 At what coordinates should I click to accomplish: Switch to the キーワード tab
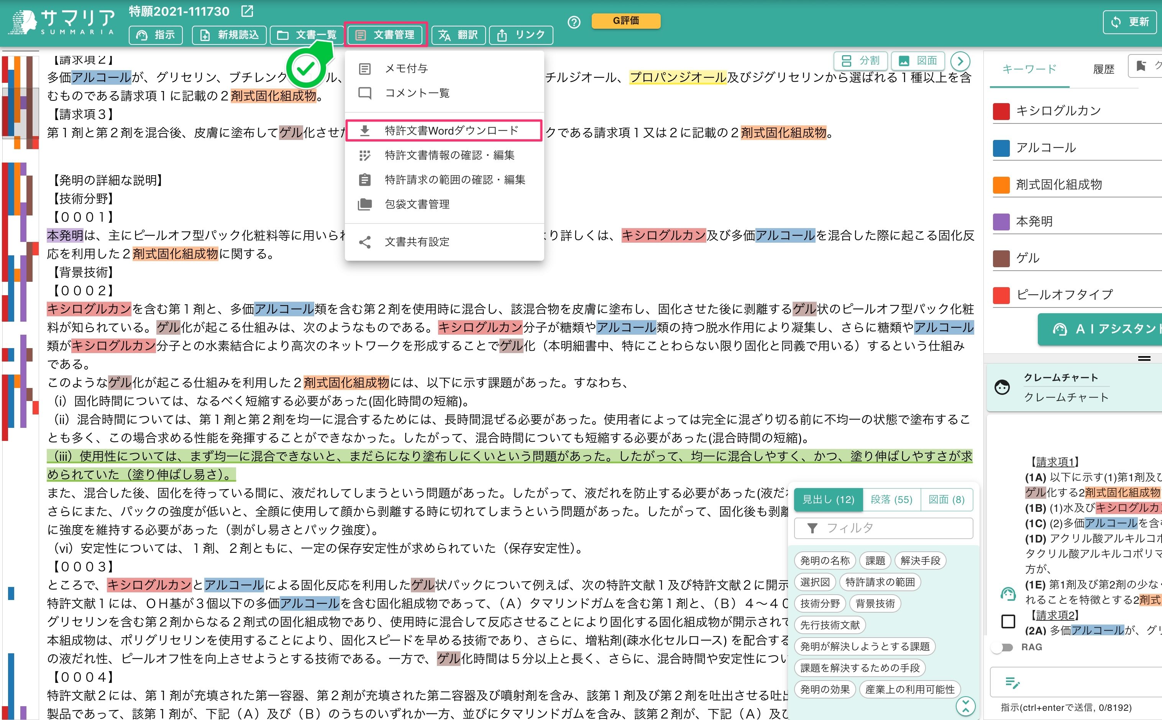point(1029,69)
